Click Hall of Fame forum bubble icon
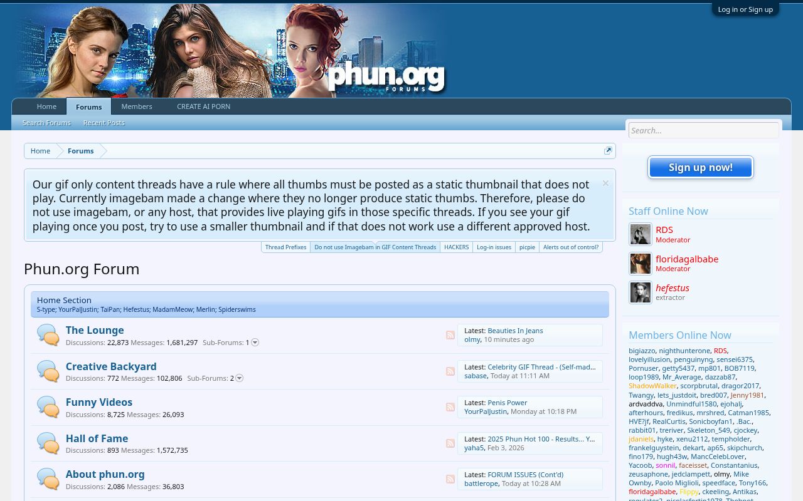The height and width of the screenshot is (501, 803). [48, 443]
